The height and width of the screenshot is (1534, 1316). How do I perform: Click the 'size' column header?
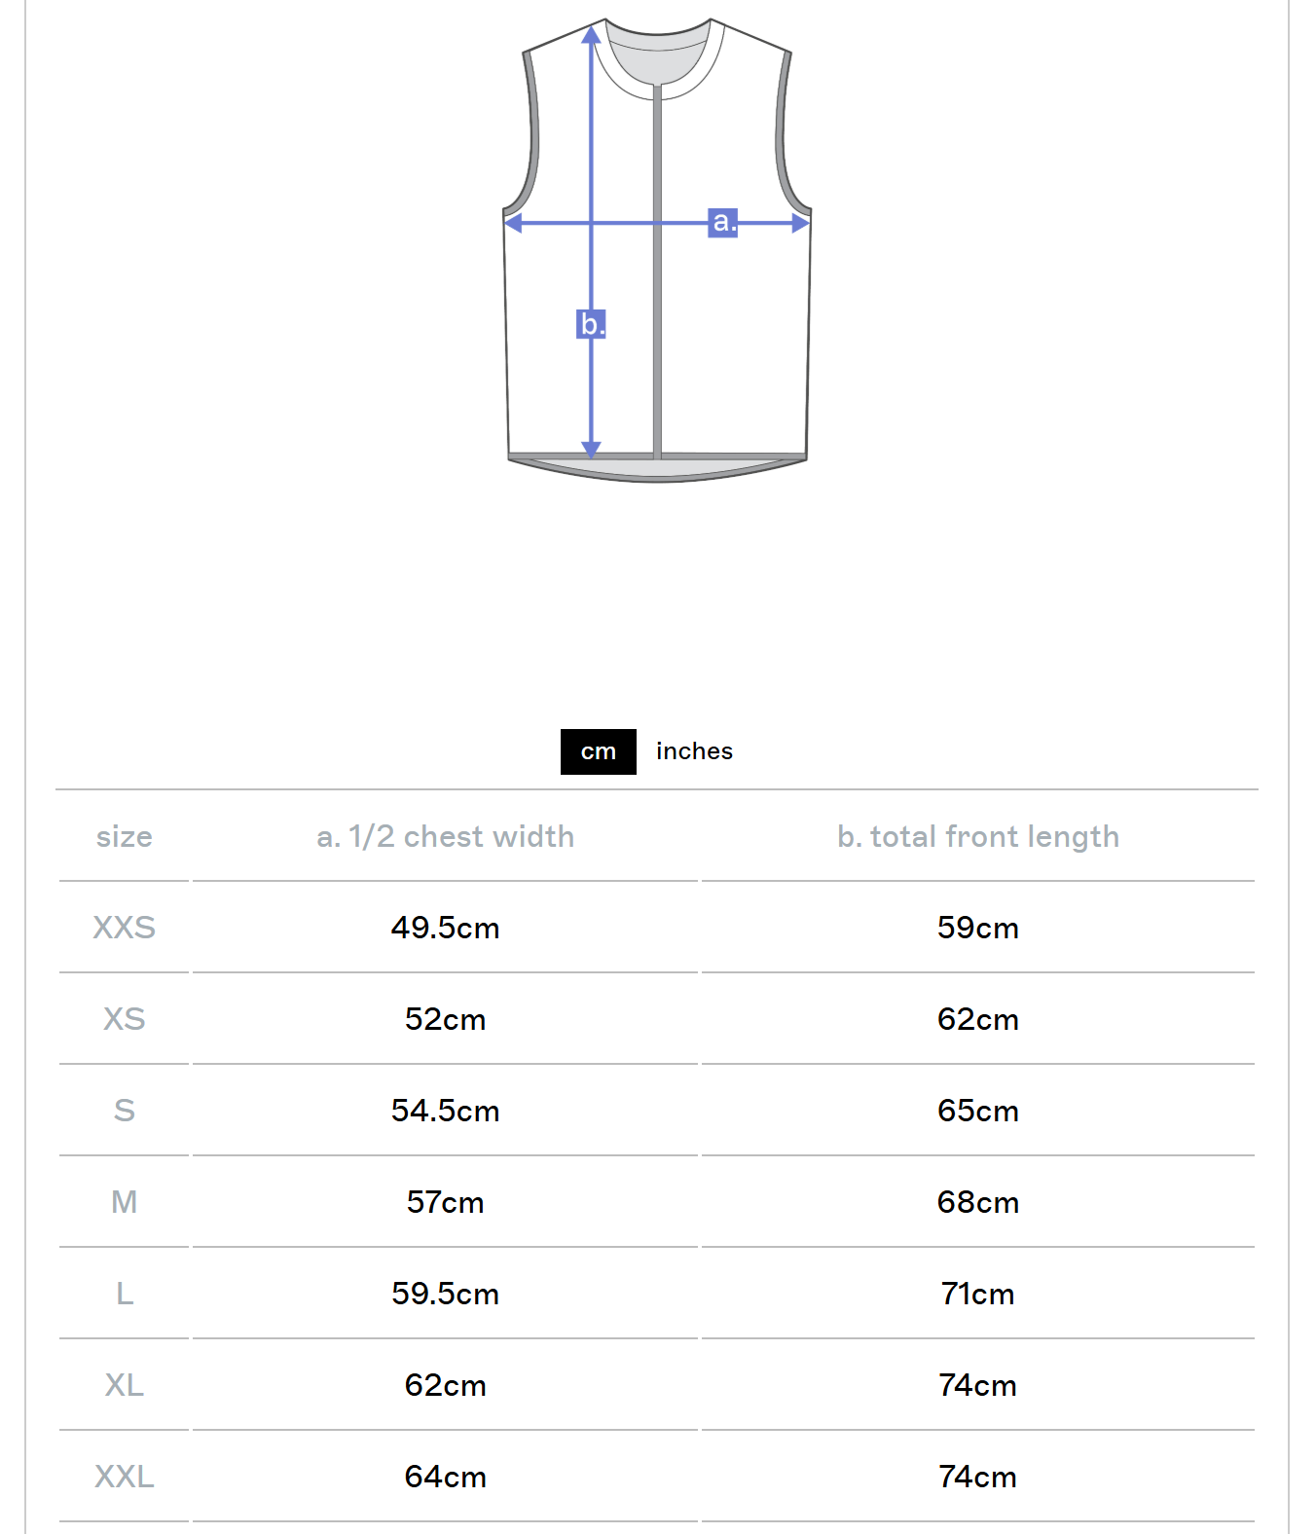[x=124, y=837]
